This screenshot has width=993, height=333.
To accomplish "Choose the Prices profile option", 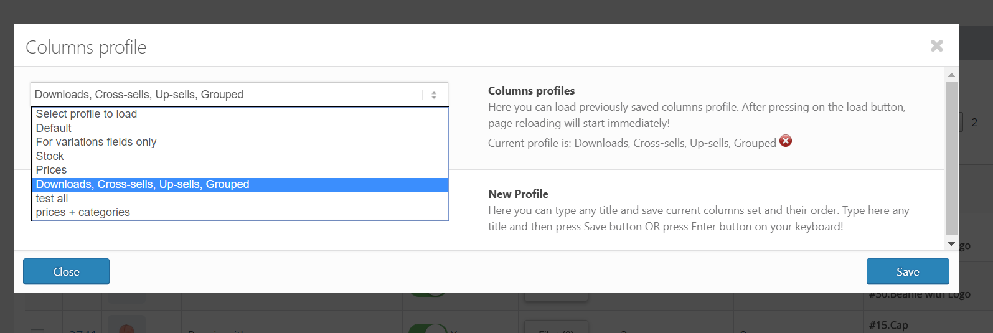I will (52, 170).
